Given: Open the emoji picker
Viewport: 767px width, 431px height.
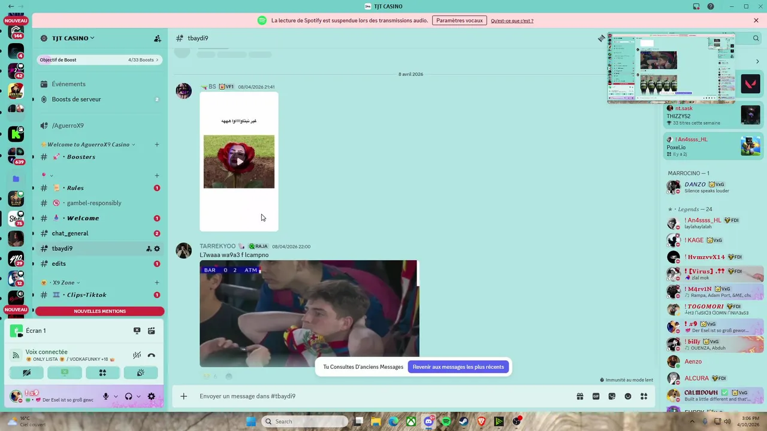Looking at the screenshot, I should tap(628, 396).
